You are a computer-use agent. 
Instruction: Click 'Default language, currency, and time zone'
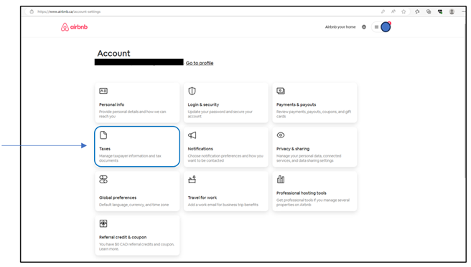[134, 205]
